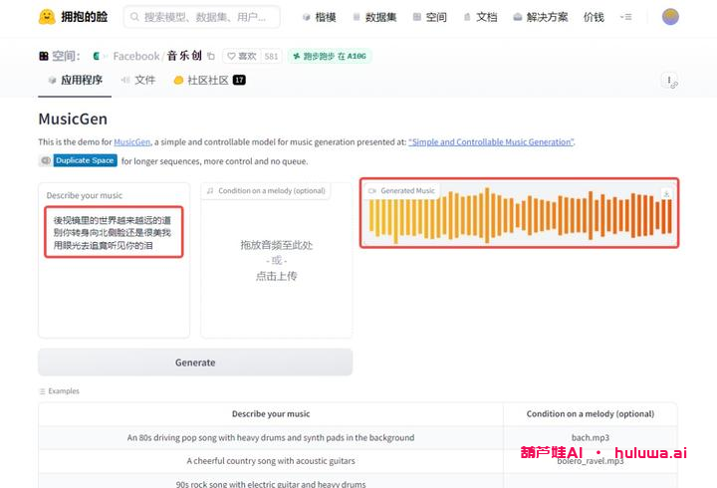
Task: Open the 文档 (Docs) nav item
Action: (x=479, y=17)
